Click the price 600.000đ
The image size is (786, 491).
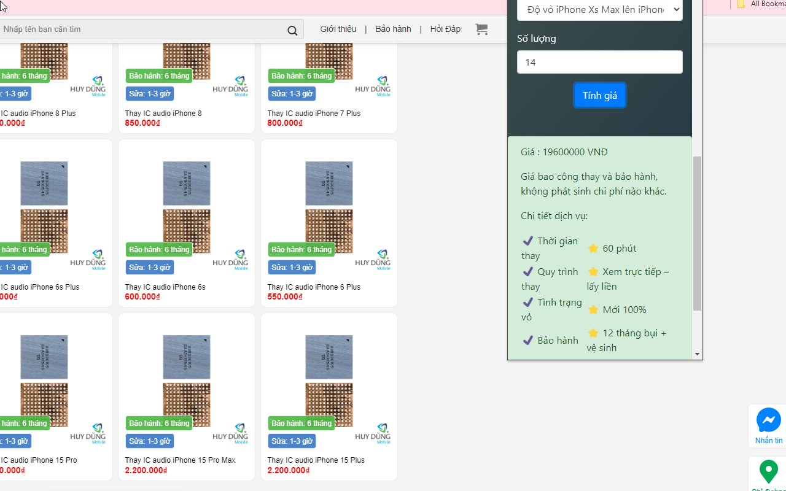142,296
